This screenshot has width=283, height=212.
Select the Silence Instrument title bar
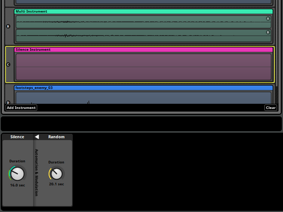coord(143,50)
